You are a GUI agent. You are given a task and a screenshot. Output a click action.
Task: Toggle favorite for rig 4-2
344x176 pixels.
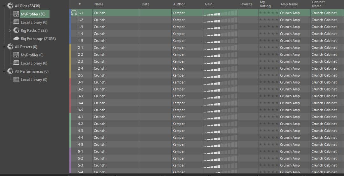(x=248, y=124)
